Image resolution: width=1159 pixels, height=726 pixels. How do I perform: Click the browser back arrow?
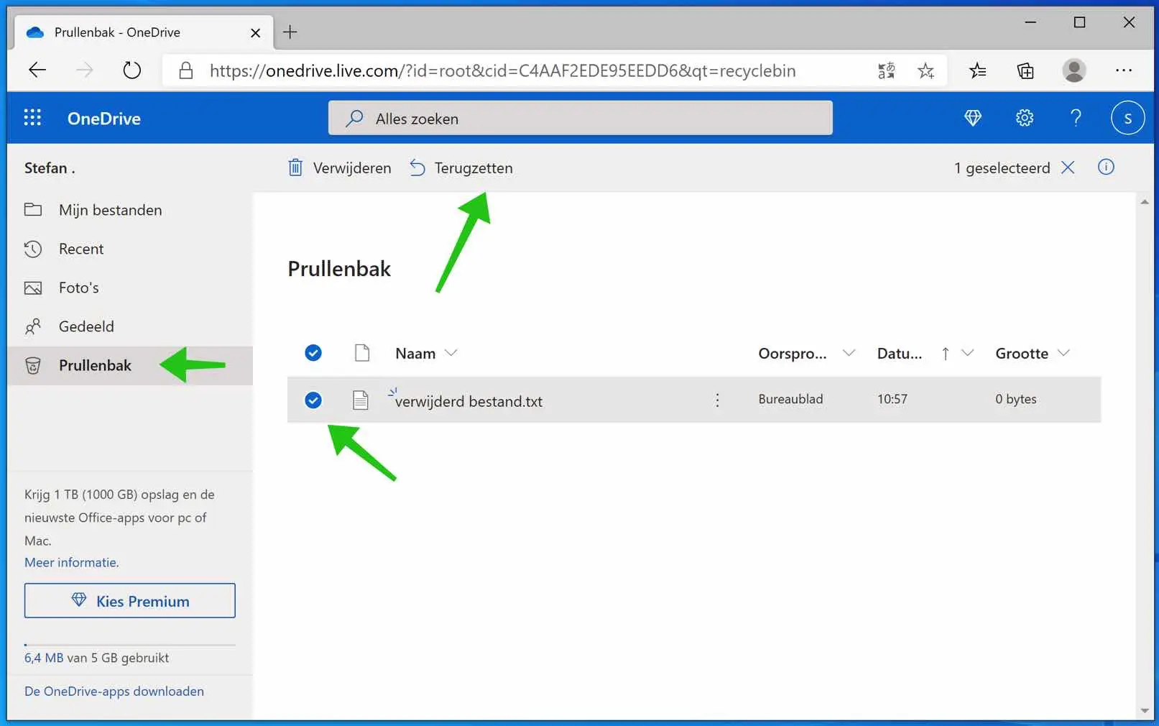pyautogui.click(x=37, y=70)
